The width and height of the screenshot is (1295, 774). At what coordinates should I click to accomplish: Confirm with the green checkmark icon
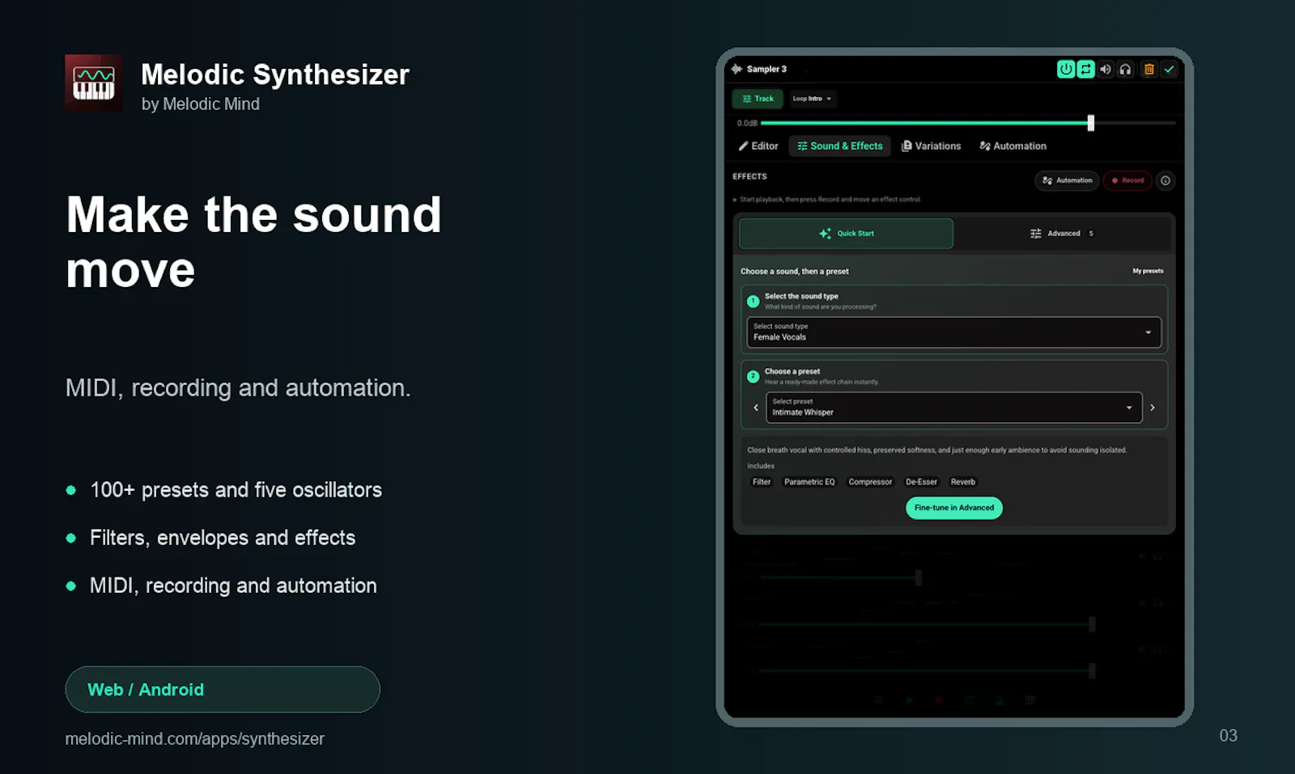click(x=1169, y=70)
